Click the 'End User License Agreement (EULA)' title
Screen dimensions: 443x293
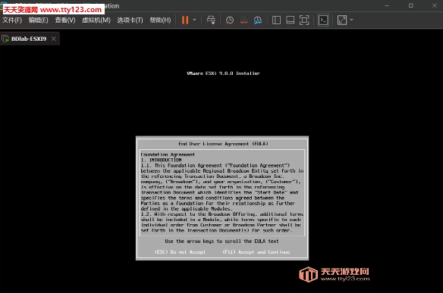tap(223, 144)
